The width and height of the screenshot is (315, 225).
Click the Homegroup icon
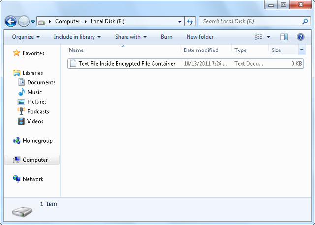click(x=16, y=141)
